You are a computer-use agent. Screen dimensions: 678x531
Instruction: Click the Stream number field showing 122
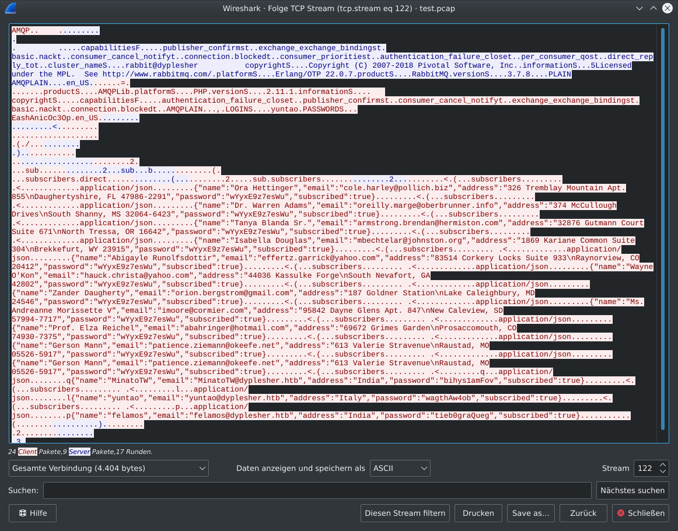[x=645, y=469]
